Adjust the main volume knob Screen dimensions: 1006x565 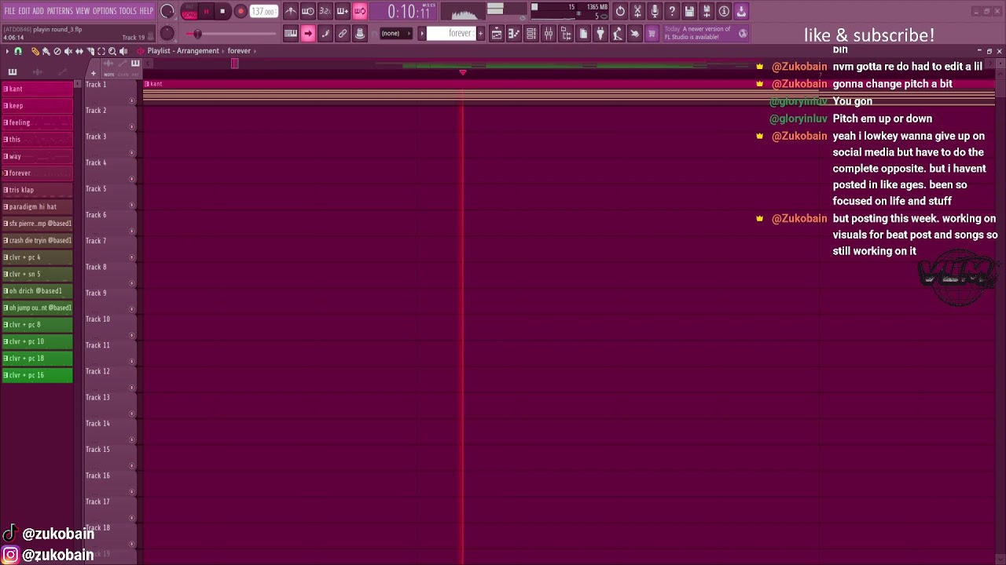coord(167,12)
